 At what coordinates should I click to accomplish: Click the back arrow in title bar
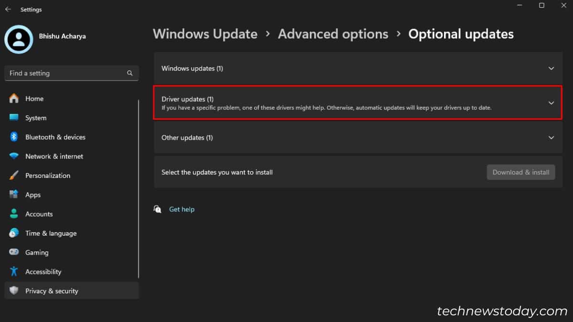(x=8, y=9)
